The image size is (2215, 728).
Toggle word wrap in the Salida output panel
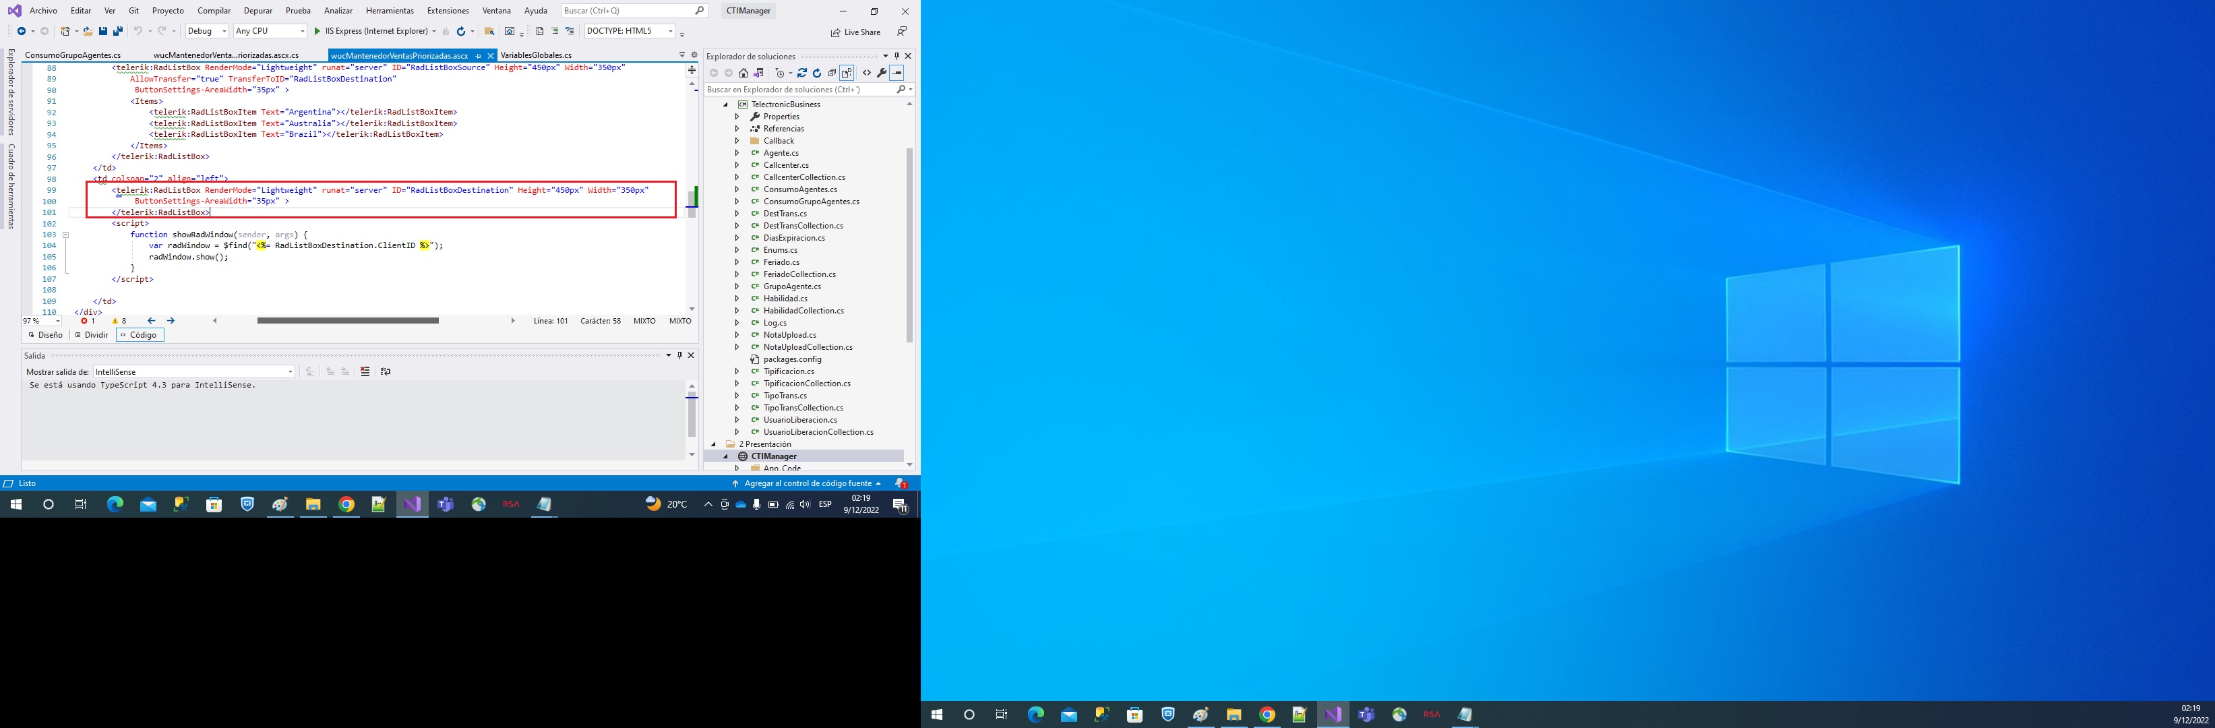coord(385,371)
